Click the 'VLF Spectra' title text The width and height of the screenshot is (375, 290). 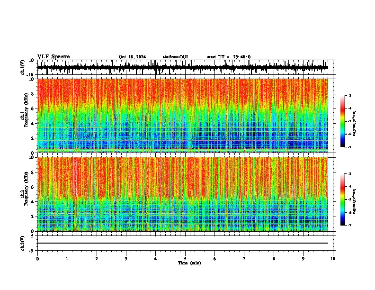(x=54, y=57)
